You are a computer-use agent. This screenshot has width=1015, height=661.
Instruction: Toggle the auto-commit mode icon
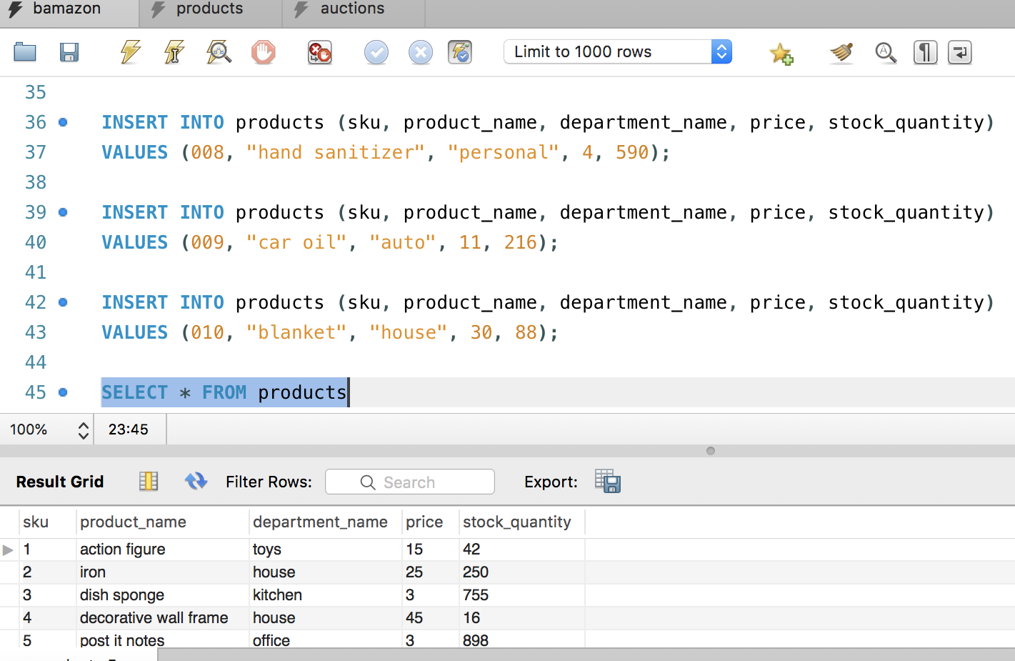(x=460, y=52)
